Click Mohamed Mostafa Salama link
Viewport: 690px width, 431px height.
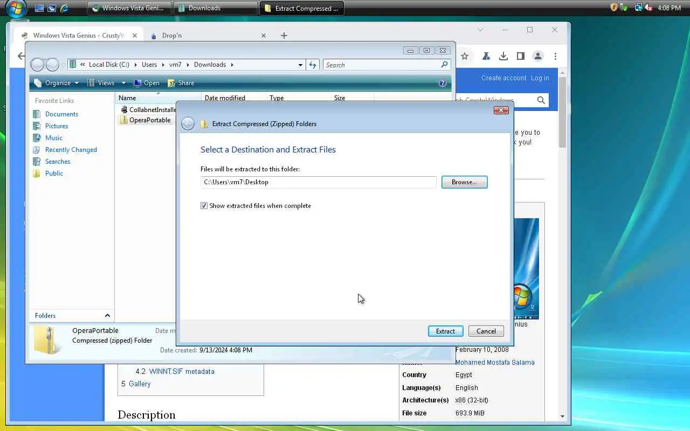point(495,363)
